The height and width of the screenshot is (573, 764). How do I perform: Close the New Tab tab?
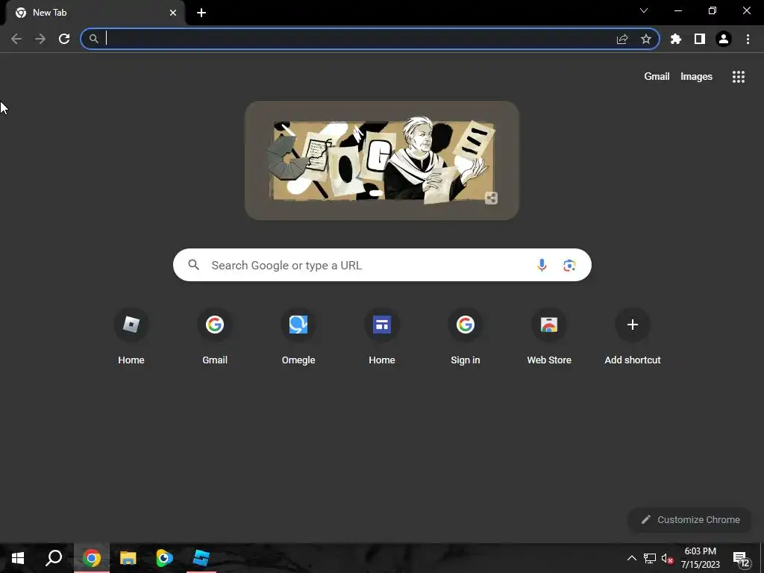[x=173, y=13]
